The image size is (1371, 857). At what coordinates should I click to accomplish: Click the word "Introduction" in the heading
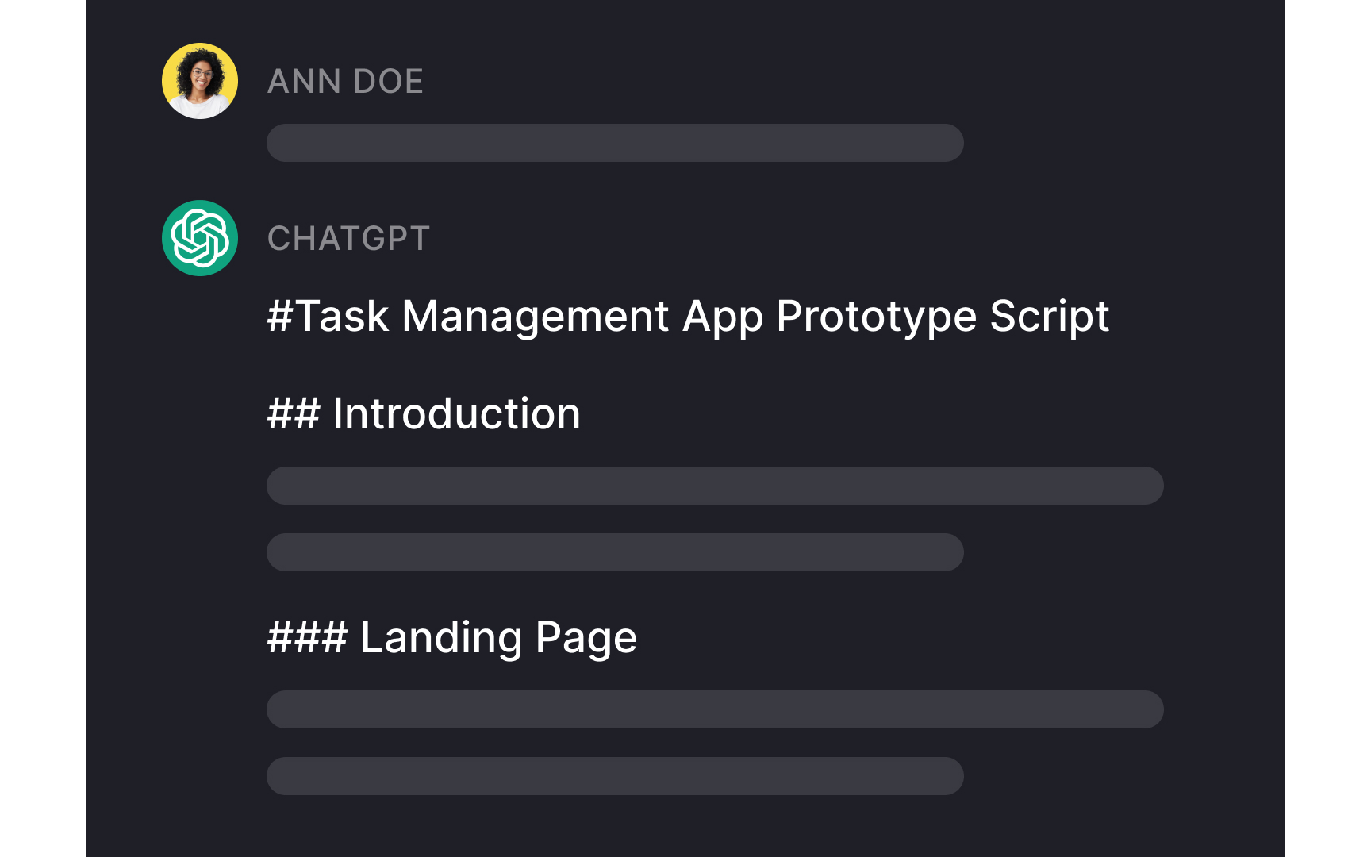[x=456, y=413]
